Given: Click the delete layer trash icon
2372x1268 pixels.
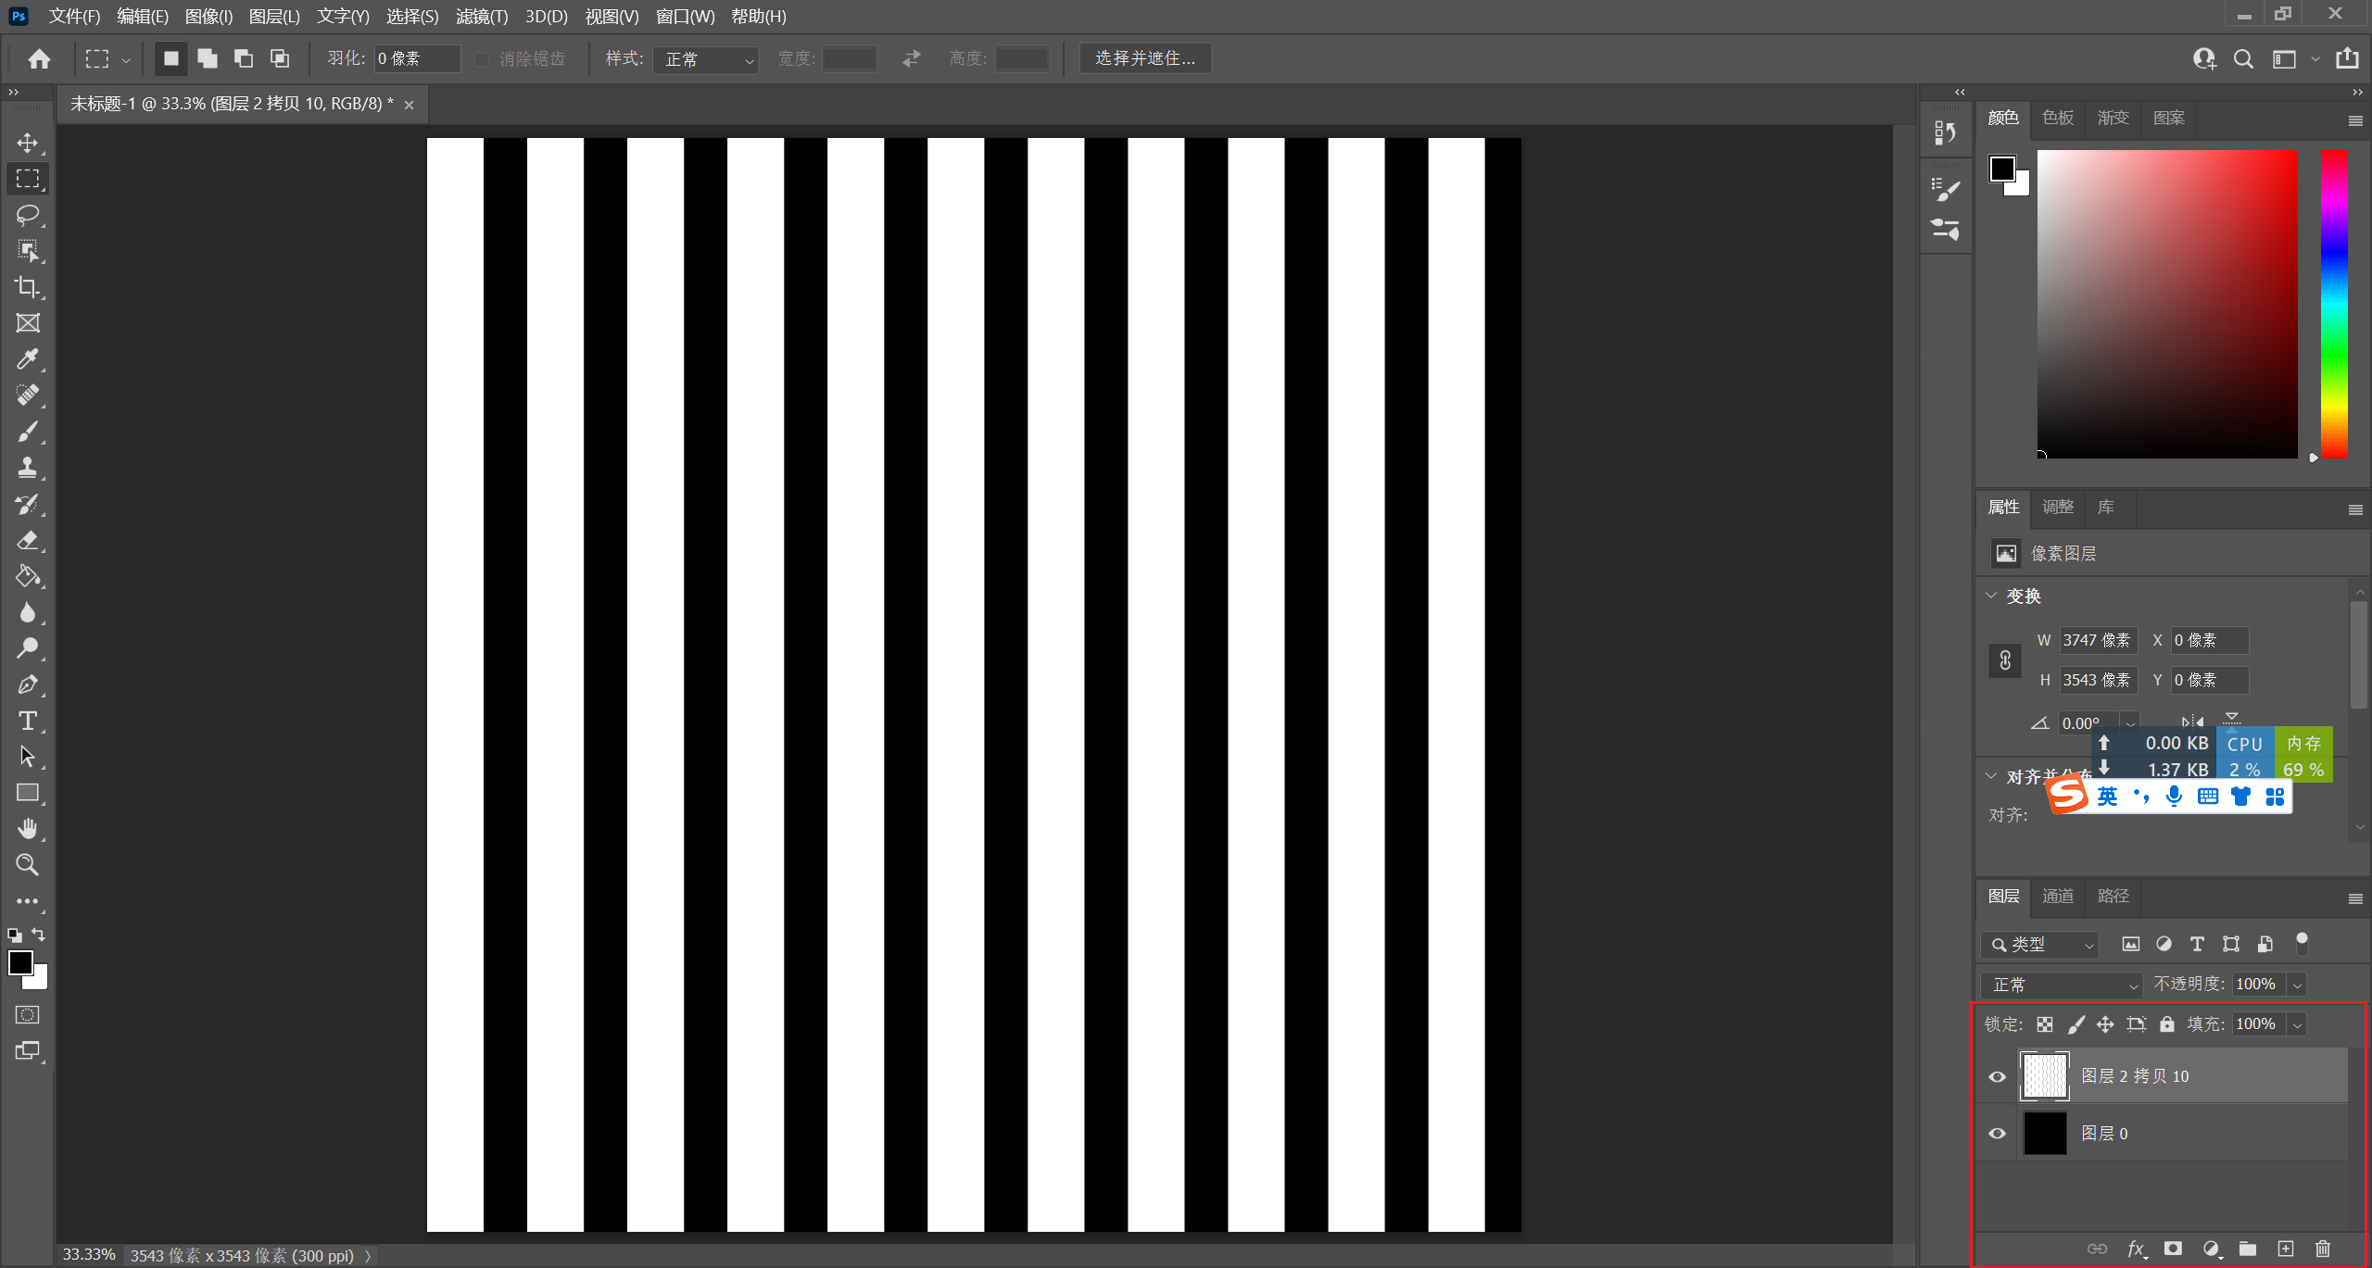Looking at the screenshot, I should coord(2322,1249).
